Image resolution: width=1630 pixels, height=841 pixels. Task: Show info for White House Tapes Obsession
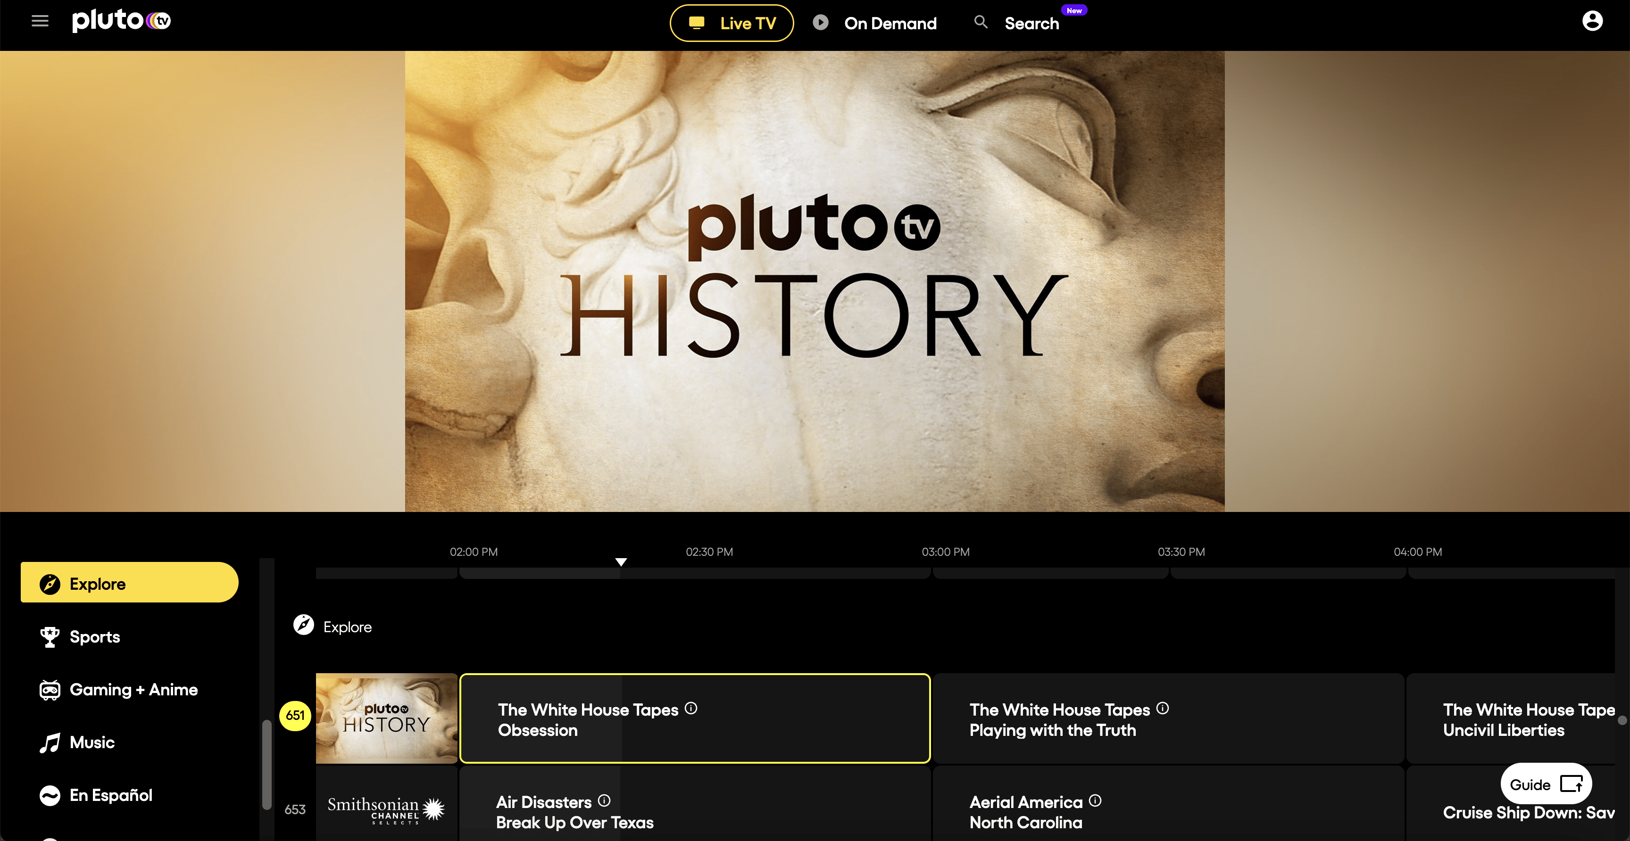coord(691,708)
